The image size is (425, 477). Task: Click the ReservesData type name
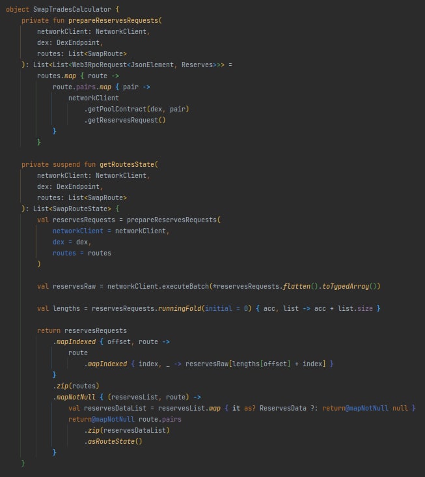(283, 408)
